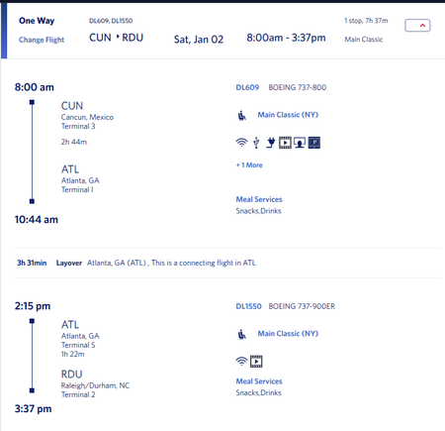Open the DL1550 flight number link
The width and height of the screenshot is (445, 431).
click(x=248, y=306)
